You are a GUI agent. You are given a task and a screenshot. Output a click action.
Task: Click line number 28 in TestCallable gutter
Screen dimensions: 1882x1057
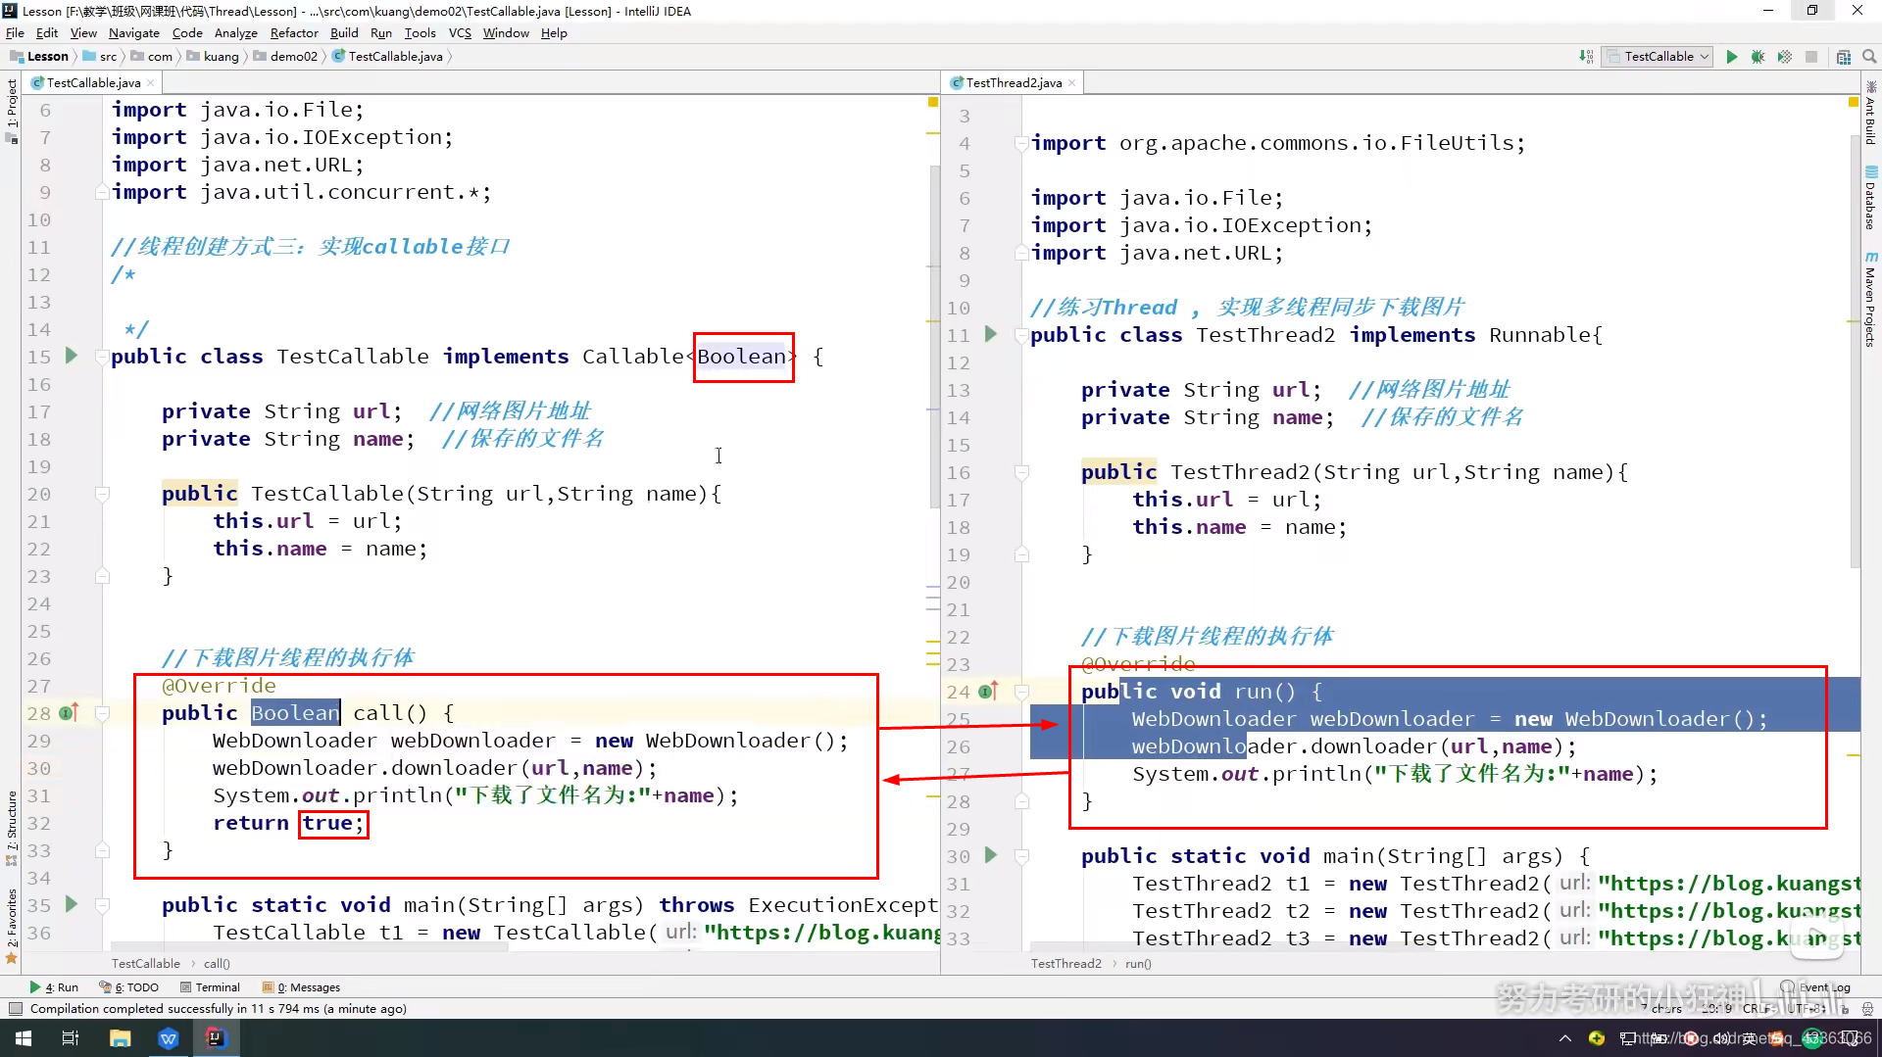tap(38, 714)
